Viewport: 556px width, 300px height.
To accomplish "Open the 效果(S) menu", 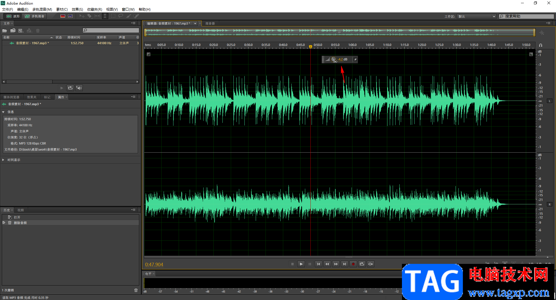I will coord(77,10).
